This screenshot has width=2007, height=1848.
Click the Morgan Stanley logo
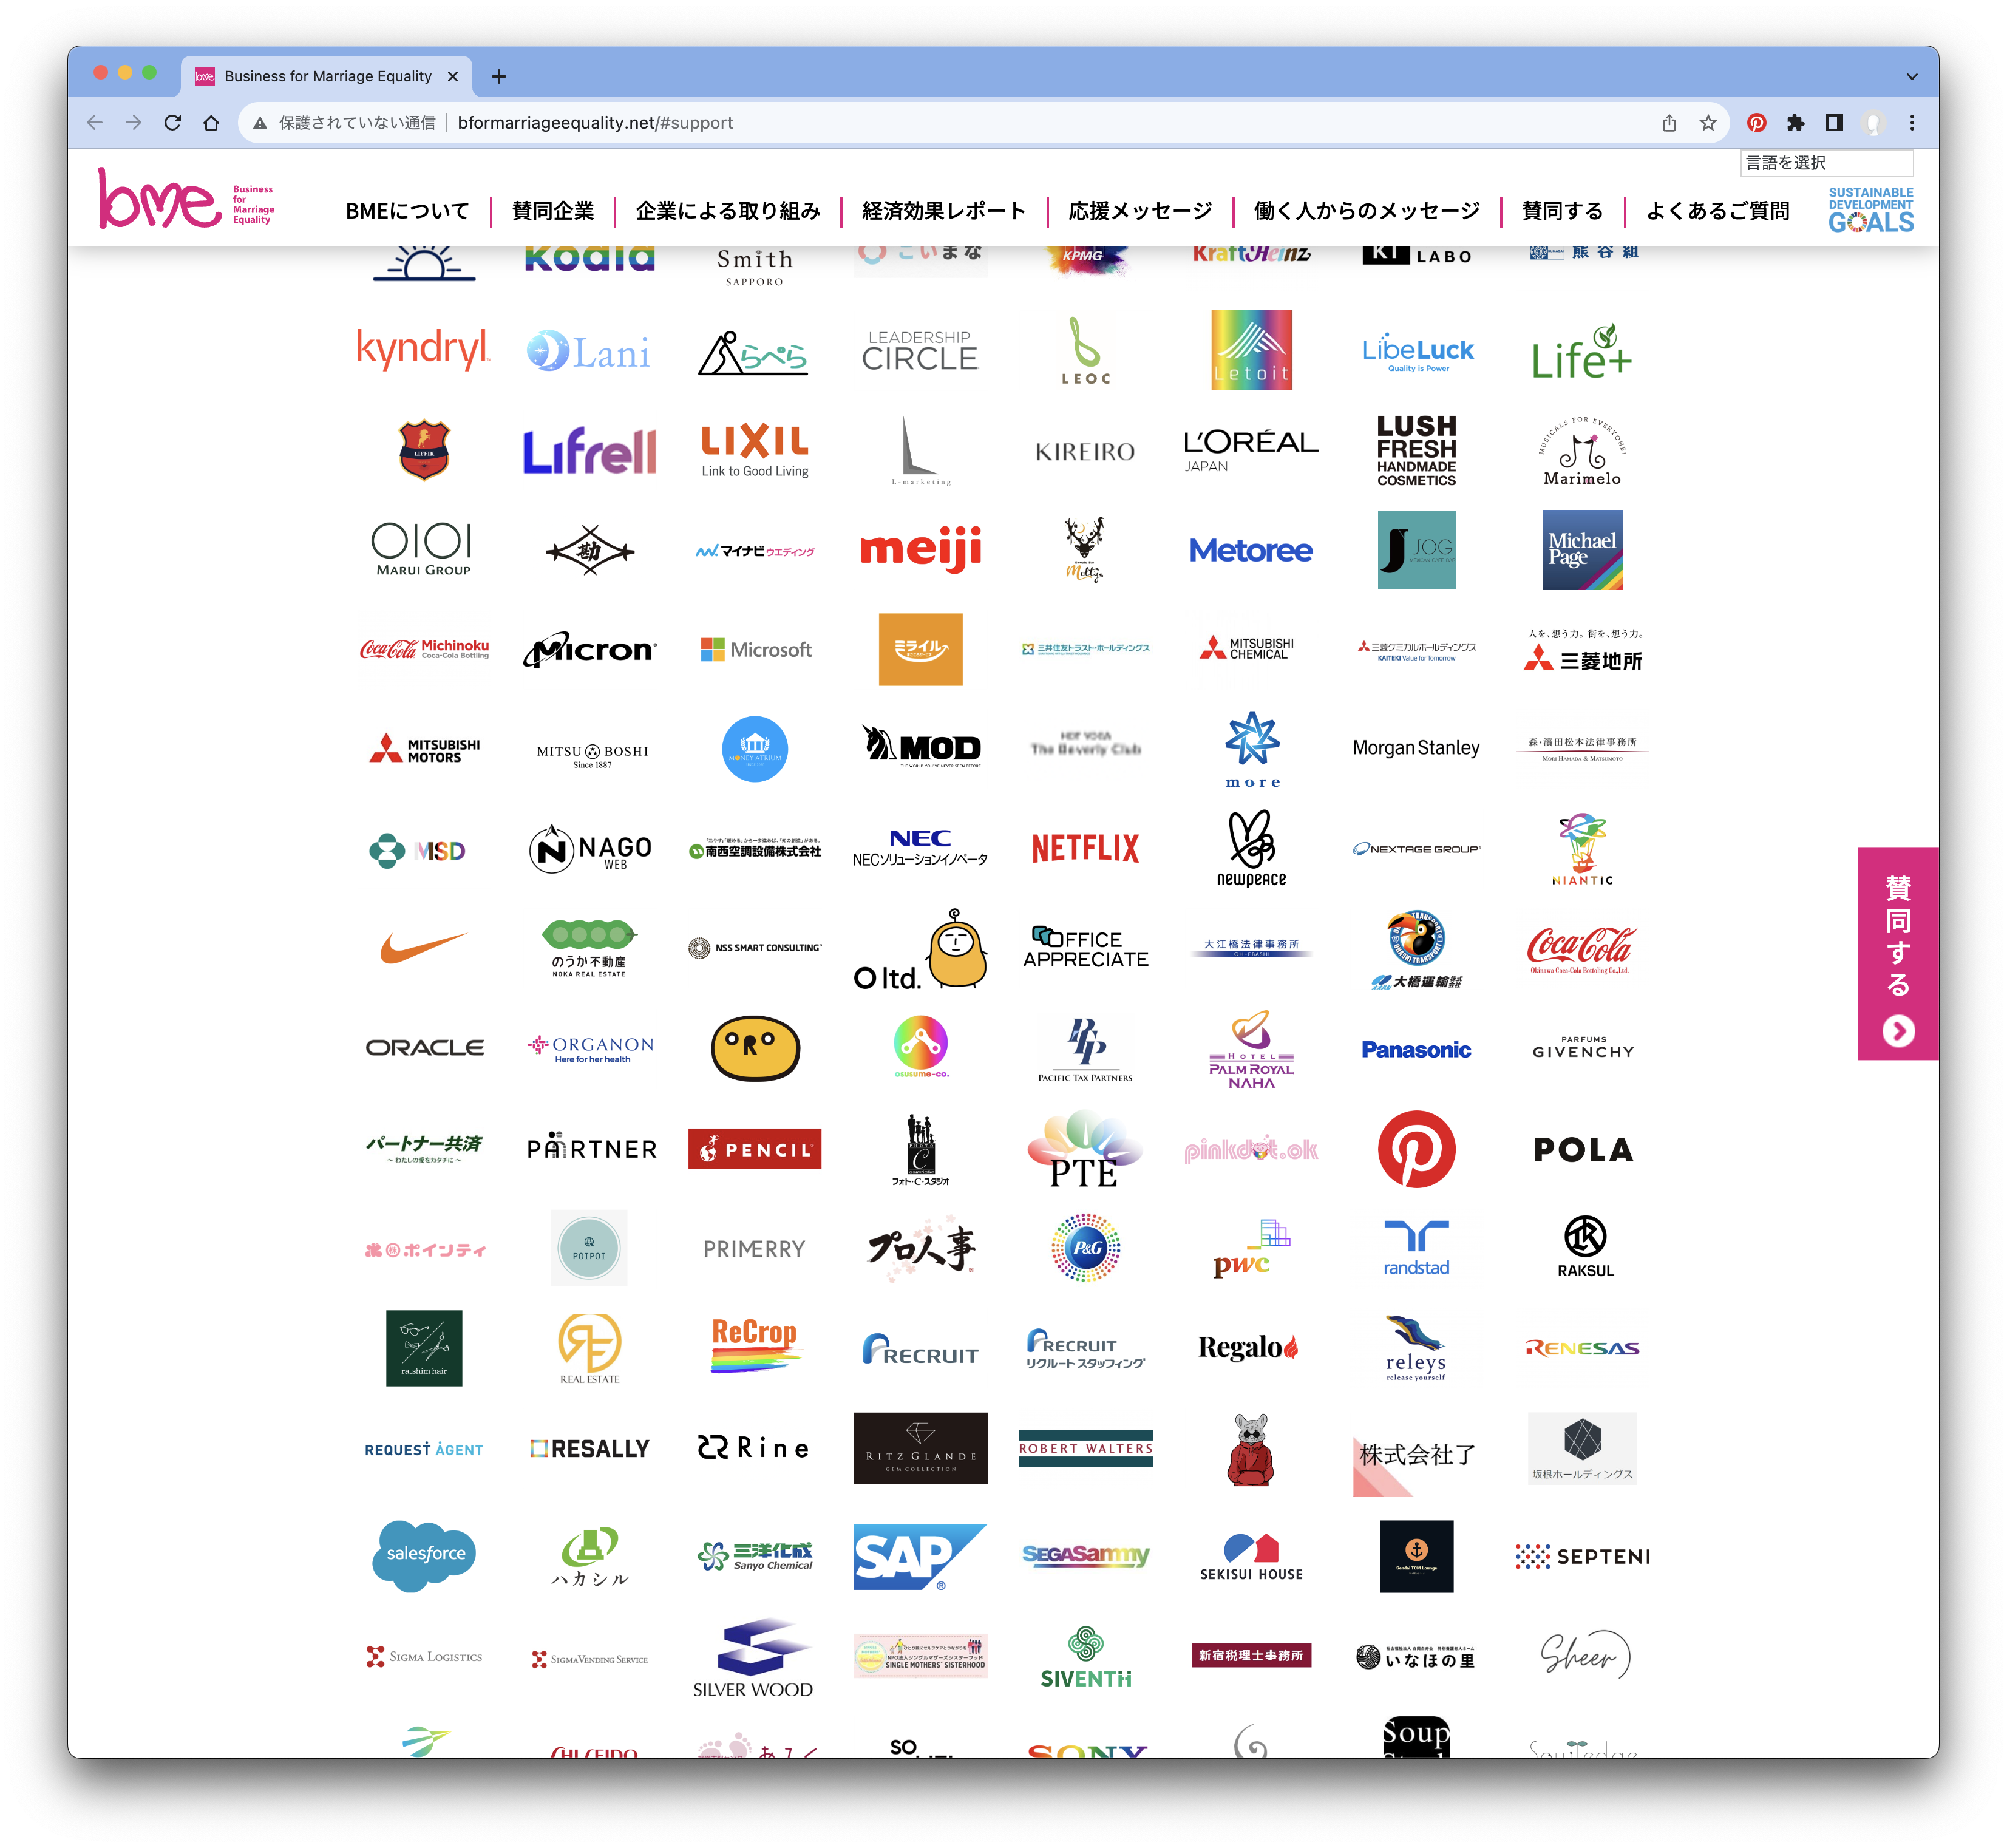(1416, 748)
